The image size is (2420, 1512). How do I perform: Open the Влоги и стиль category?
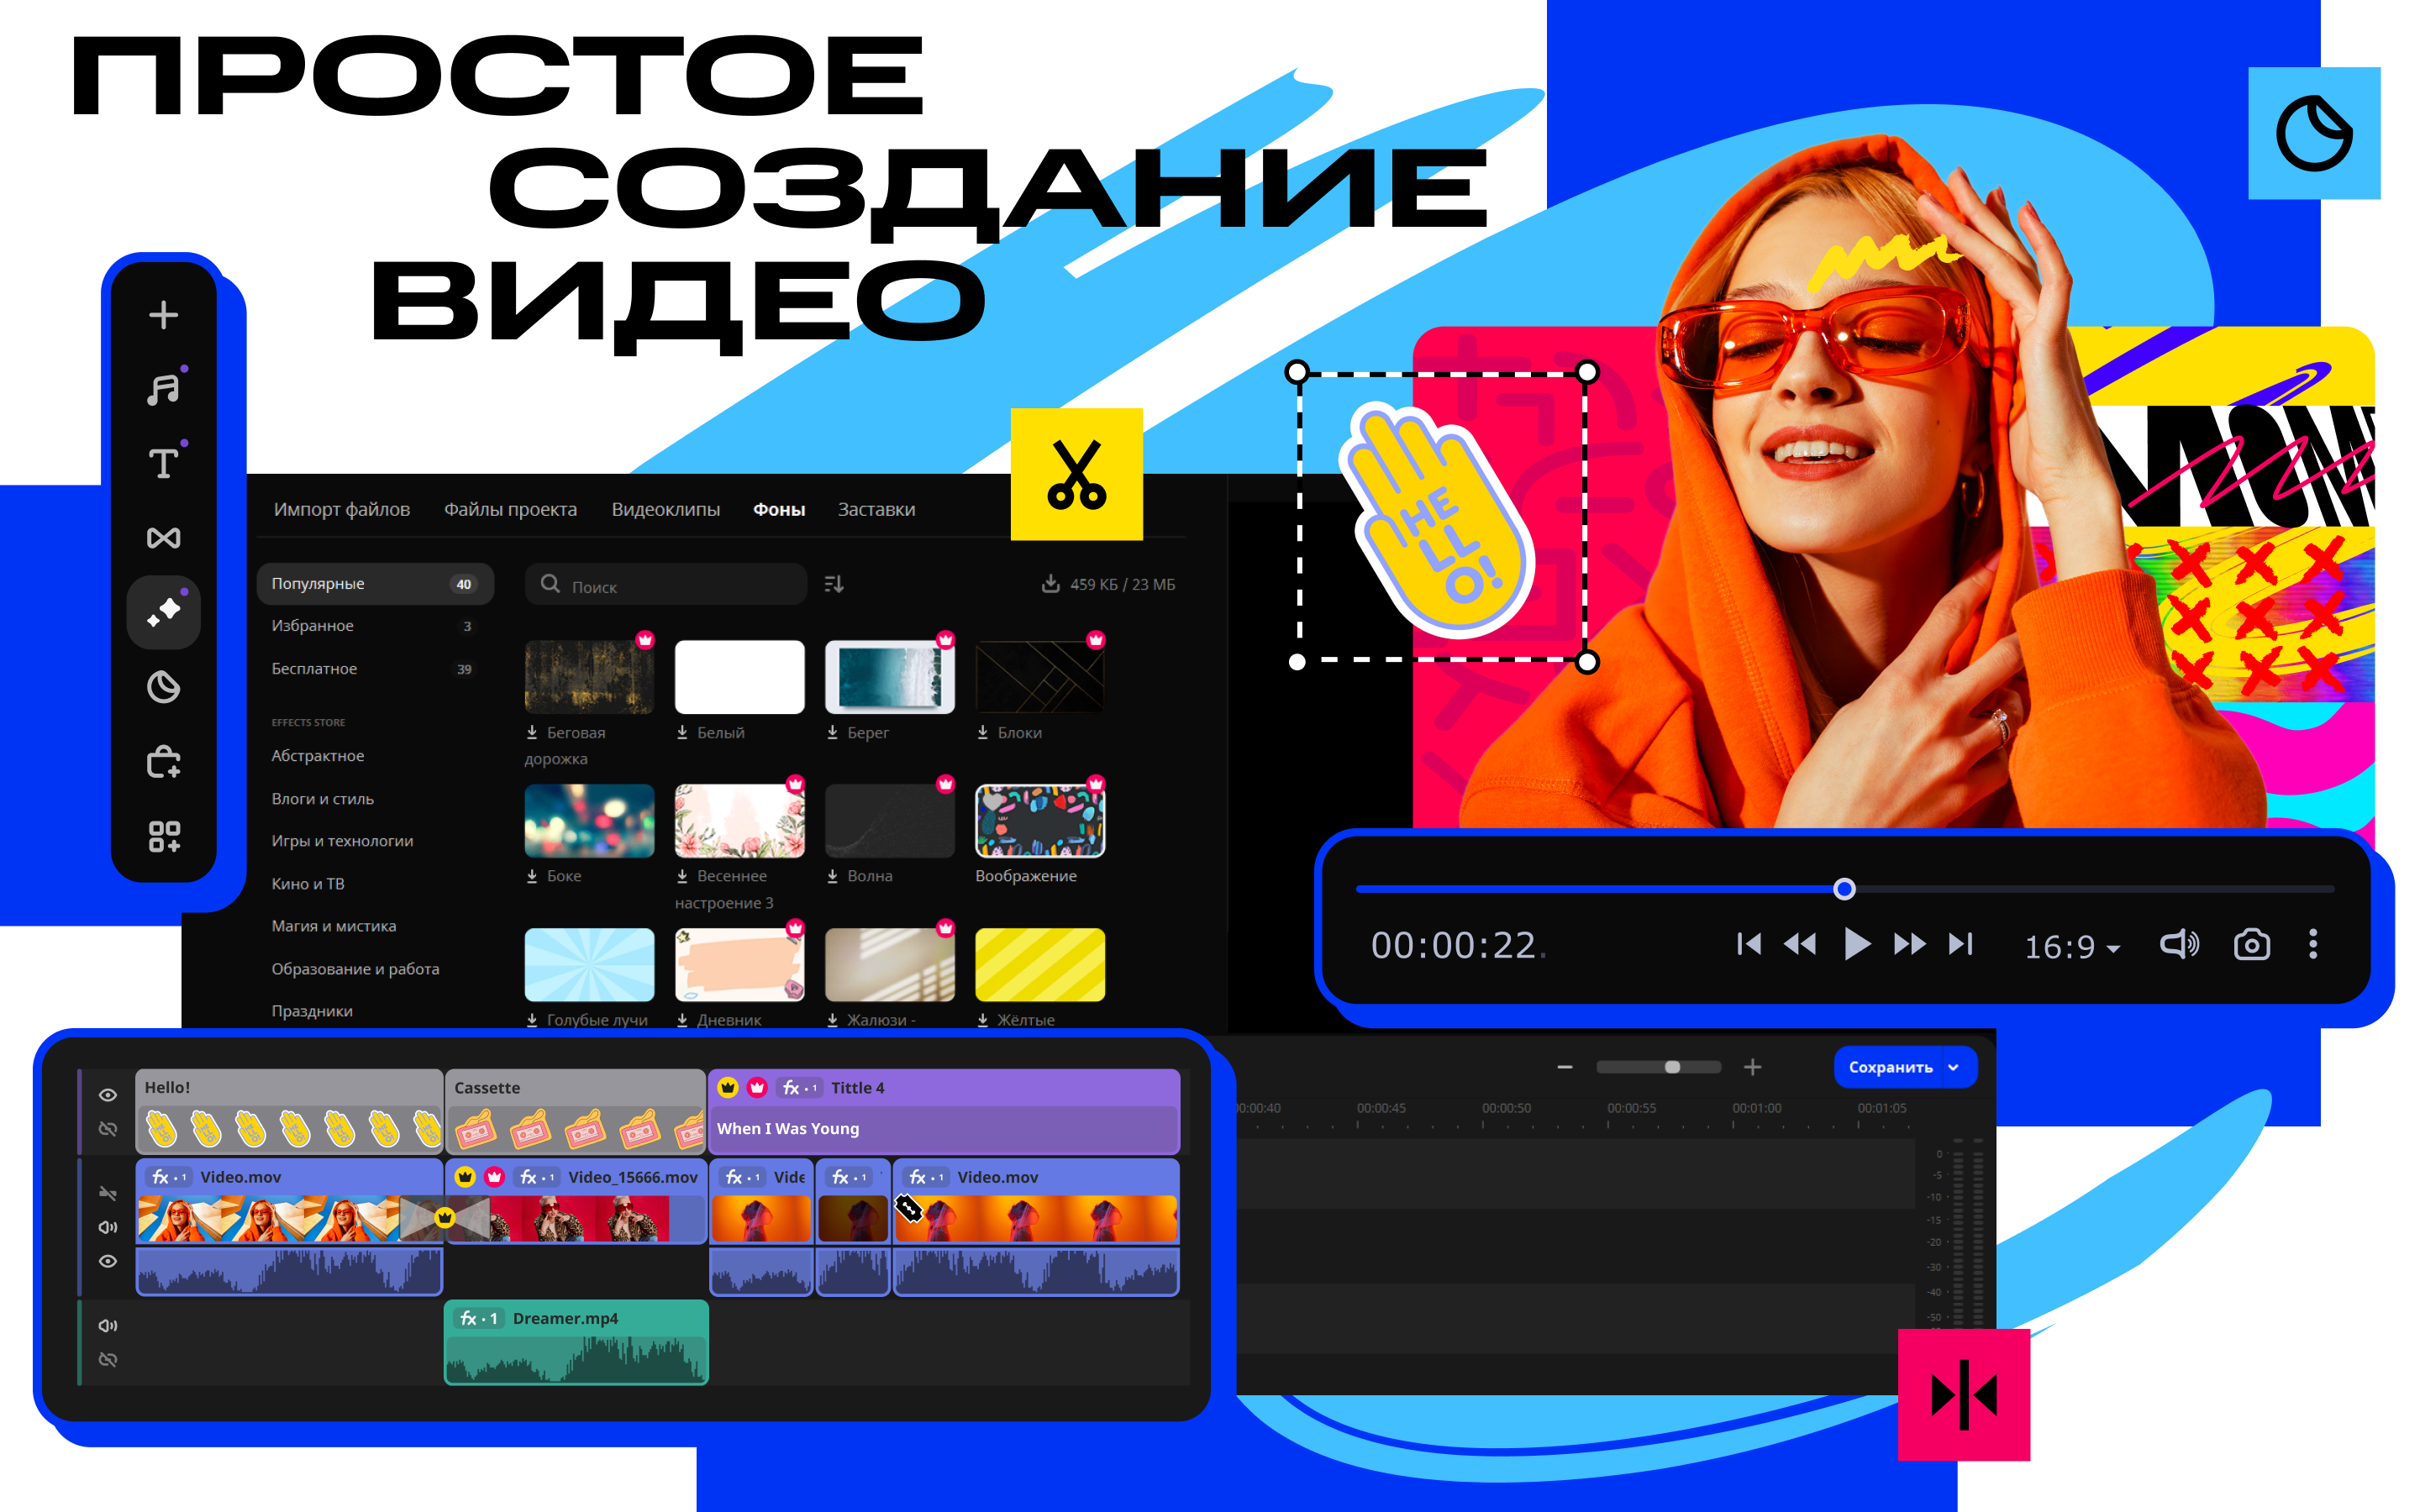322,799
